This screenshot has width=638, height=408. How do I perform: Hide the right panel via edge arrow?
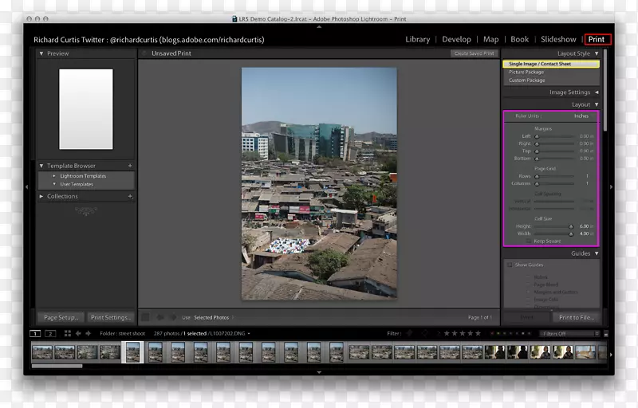(x=611, y=187)
